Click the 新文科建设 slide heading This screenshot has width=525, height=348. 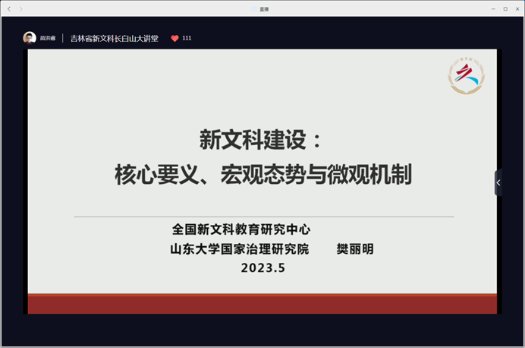point(260,139)
